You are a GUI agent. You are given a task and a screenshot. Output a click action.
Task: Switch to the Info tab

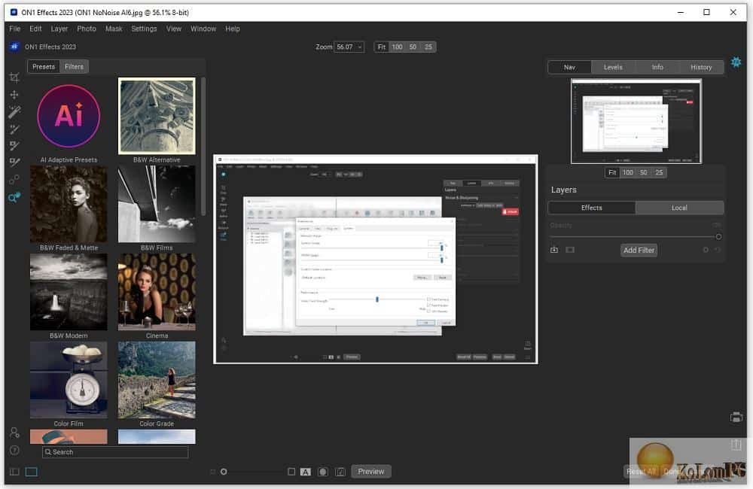(657, 67)
